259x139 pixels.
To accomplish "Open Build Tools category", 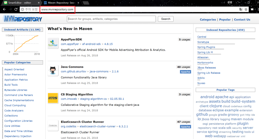I will click(x=11, y=85).
